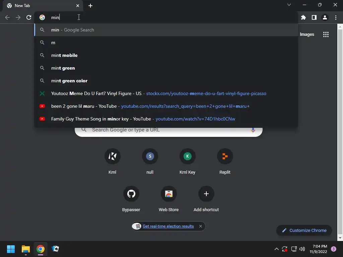The width and height of the screenshot is (343, 257).
Task: Reload the page with the refresh icon
Action: 29,17
